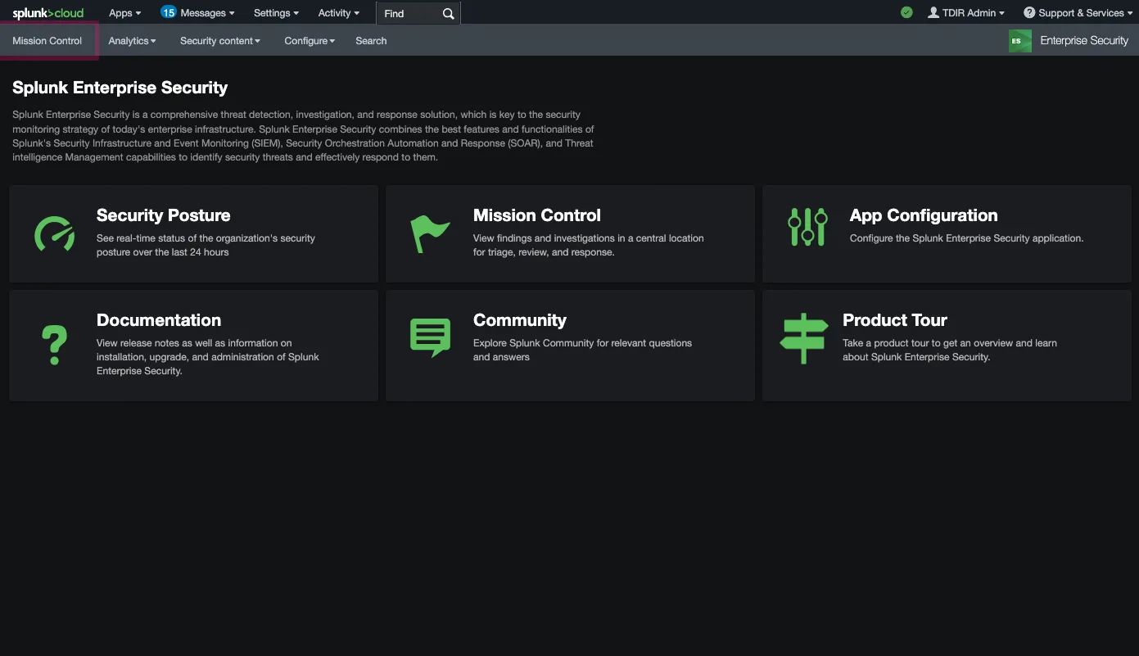Open the Analytics menu

pyautogui.click(x=131, y=40)
